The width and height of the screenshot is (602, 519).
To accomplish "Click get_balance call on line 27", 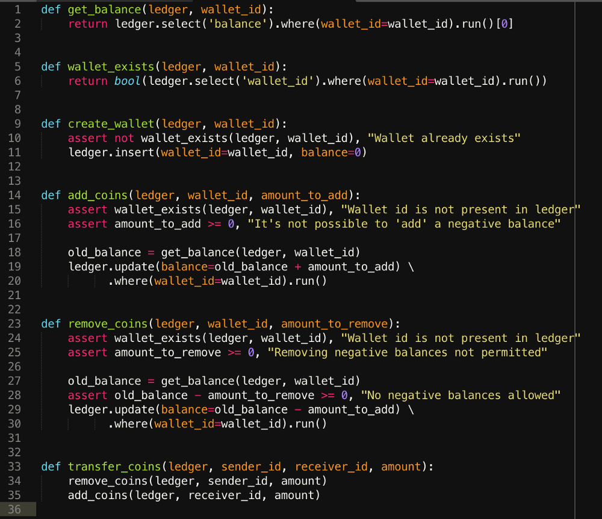I will click(x=197, y=381).
